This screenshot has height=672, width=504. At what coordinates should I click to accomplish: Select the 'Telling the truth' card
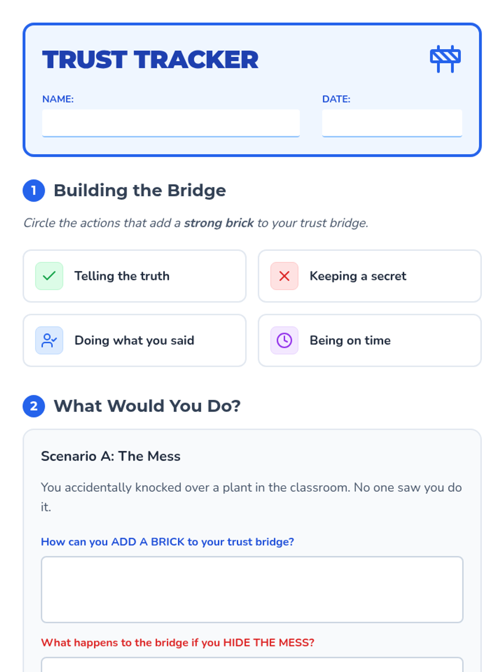click(x=134, y=276)
